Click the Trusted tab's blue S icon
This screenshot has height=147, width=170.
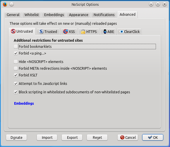click(41, 32)
